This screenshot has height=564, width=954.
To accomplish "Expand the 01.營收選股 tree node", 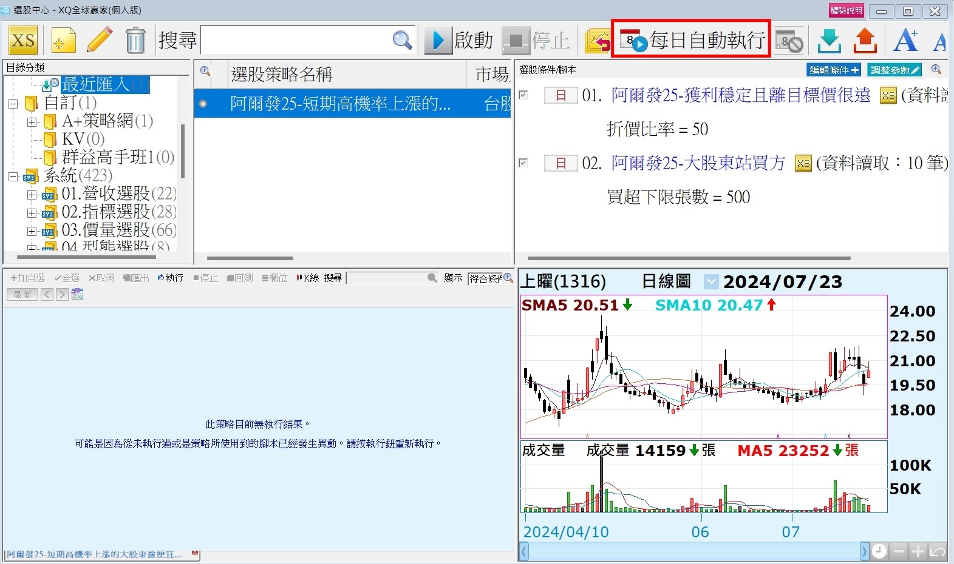I will [x=32, y=195].
